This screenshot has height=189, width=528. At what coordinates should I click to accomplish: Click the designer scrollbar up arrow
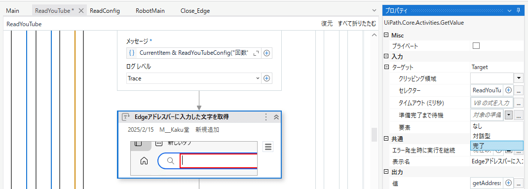pyautogui.click(x=374, y=35)
